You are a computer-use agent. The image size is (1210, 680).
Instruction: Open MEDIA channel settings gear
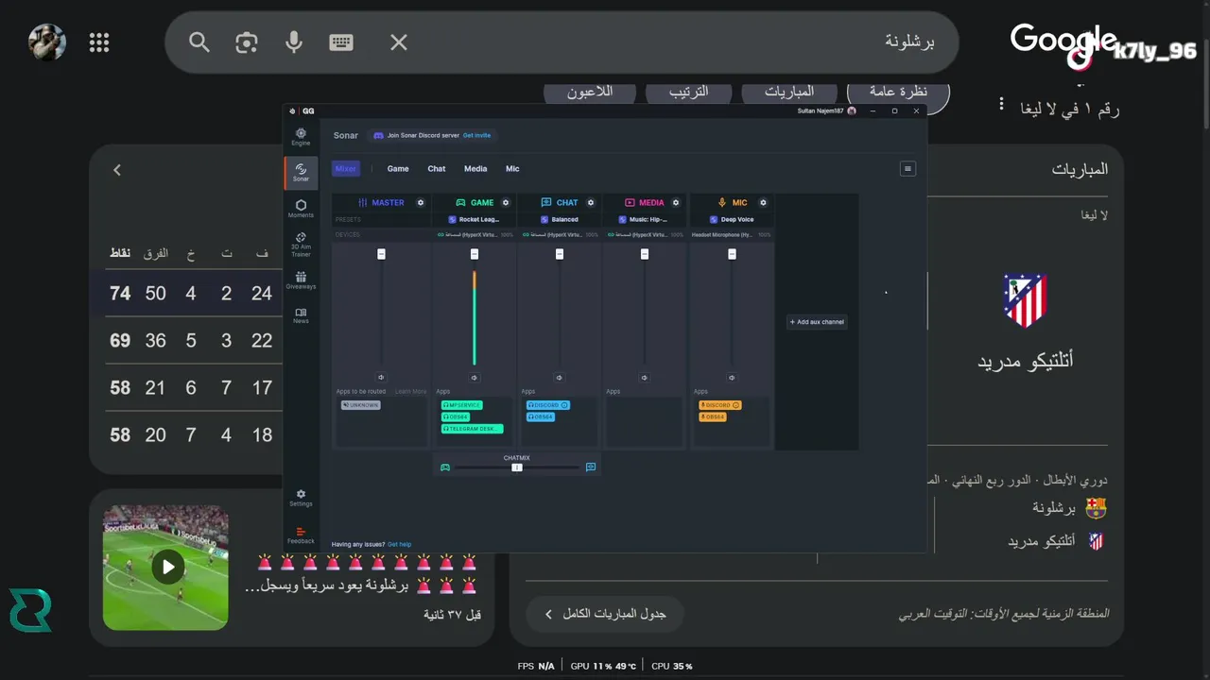[x=676, y=202]
